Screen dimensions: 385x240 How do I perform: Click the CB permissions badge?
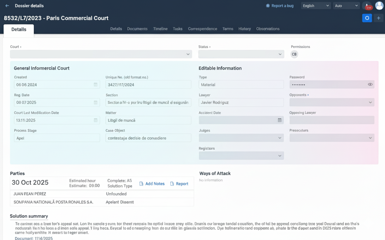click(x=294, y=54)
